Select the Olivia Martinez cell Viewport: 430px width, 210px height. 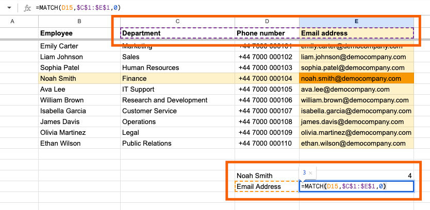79,132
